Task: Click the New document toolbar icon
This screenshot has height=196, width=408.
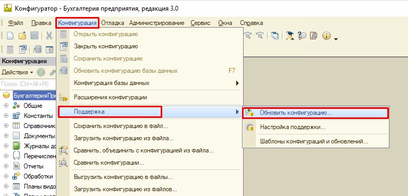Action: coord(10,36)
